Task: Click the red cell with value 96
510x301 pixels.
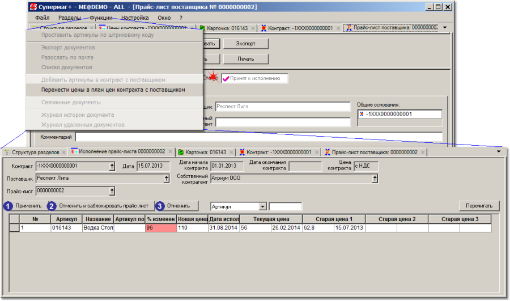Action: (x=161, y=228)
